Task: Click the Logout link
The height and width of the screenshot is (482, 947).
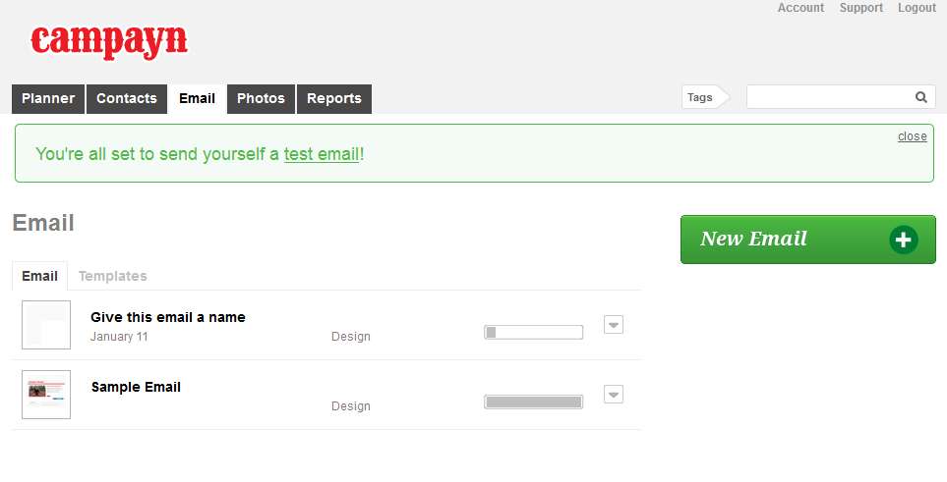Action: pos(917,8)
